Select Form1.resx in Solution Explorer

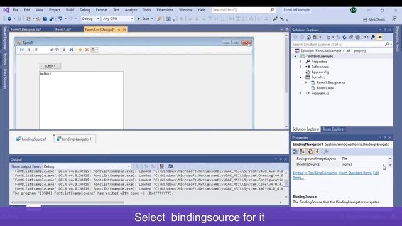point(325,88)
